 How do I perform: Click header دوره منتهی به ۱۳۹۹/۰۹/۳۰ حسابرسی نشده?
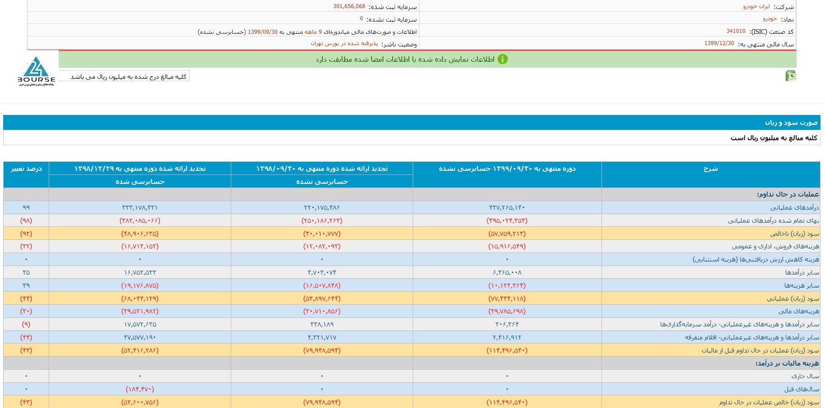click(x=507, y=174)
